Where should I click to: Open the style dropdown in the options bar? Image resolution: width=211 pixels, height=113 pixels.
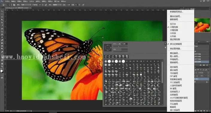(57, 5)
